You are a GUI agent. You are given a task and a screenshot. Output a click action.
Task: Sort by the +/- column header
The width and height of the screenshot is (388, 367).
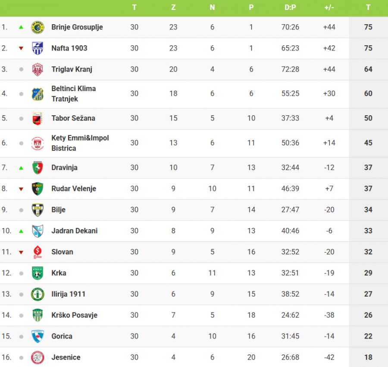point(329,7)
